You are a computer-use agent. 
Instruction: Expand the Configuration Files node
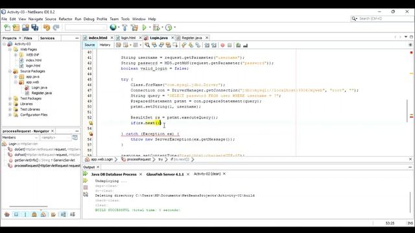tap(10, 115)
